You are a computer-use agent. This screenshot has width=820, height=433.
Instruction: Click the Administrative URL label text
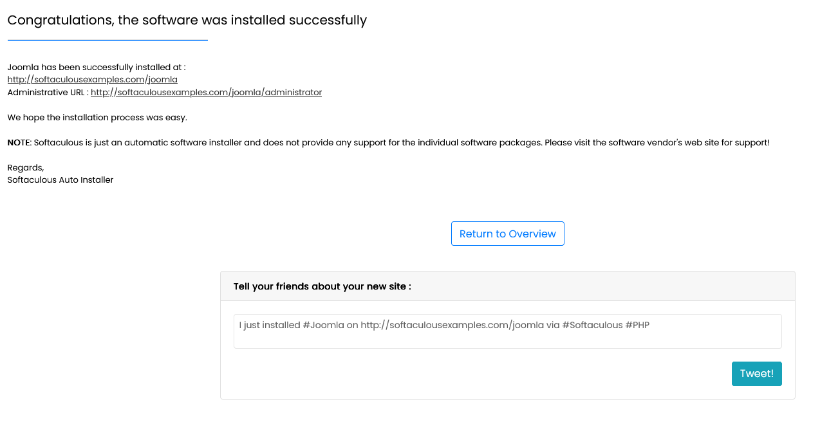47,92
